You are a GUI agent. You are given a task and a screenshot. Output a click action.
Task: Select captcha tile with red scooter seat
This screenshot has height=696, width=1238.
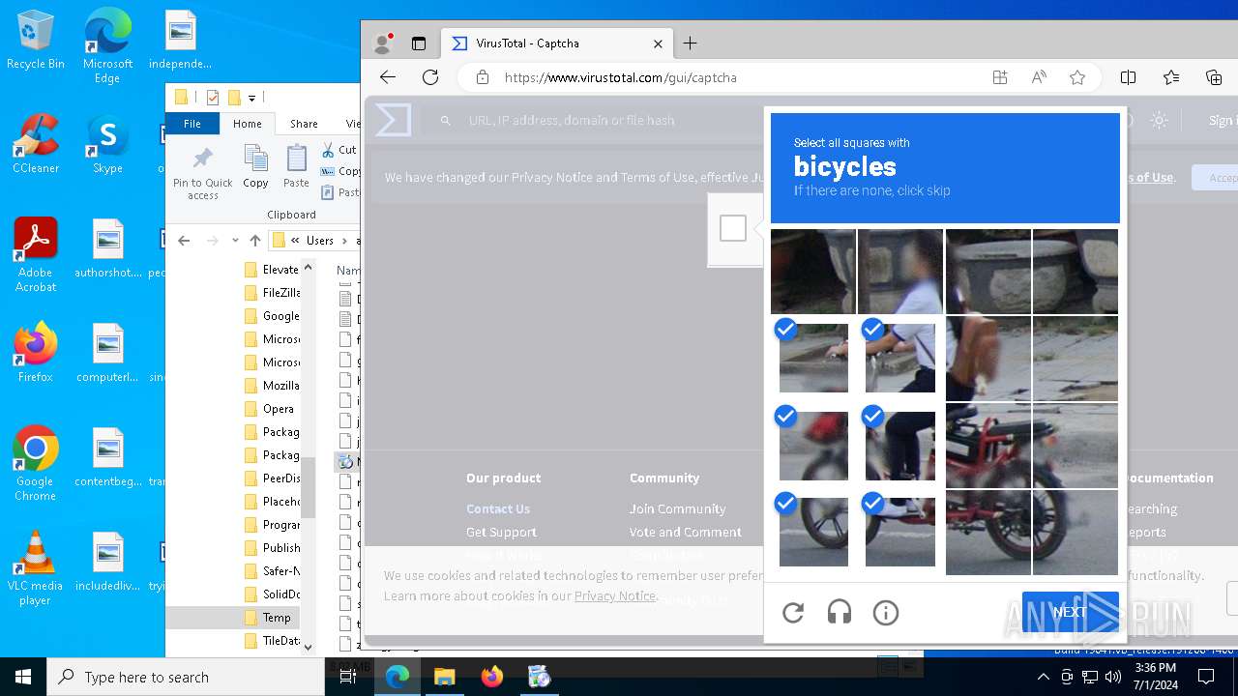[988, 446]
